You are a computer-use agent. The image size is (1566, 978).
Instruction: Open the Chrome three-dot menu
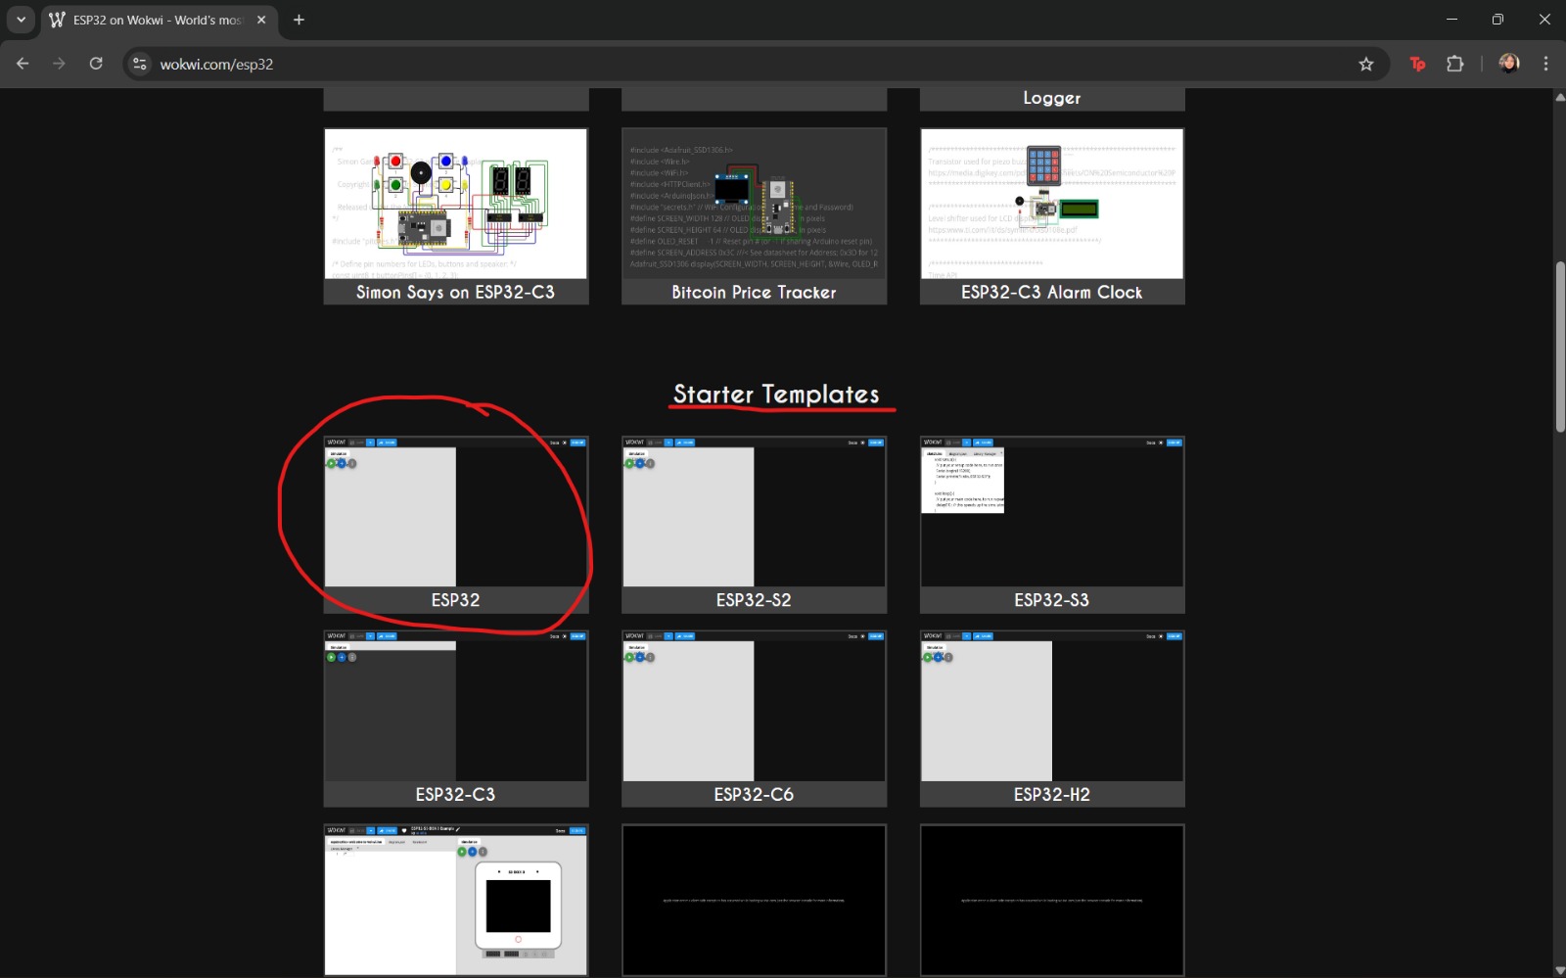click(x=1546, y=64)
